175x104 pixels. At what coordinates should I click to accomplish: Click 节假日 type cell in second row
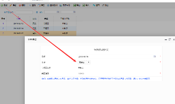46,29
